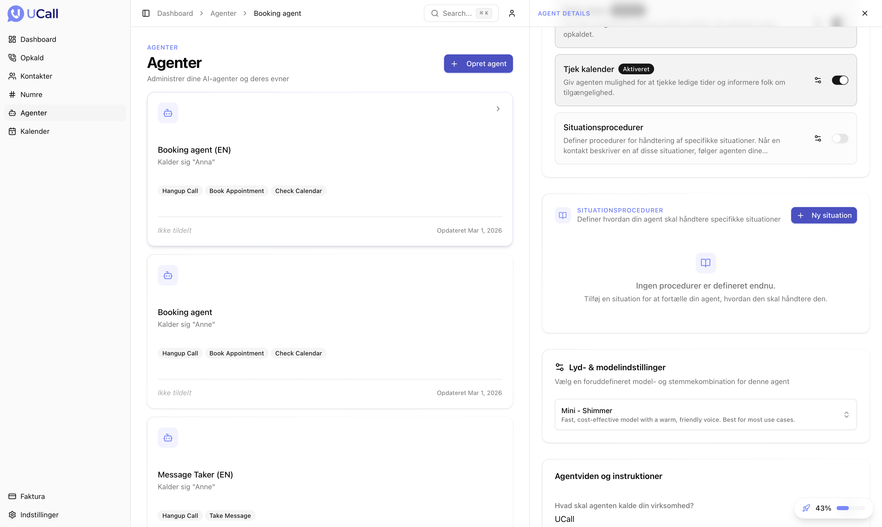Click robot icon on Booking agent (EN) card

(x=168, y=113)
